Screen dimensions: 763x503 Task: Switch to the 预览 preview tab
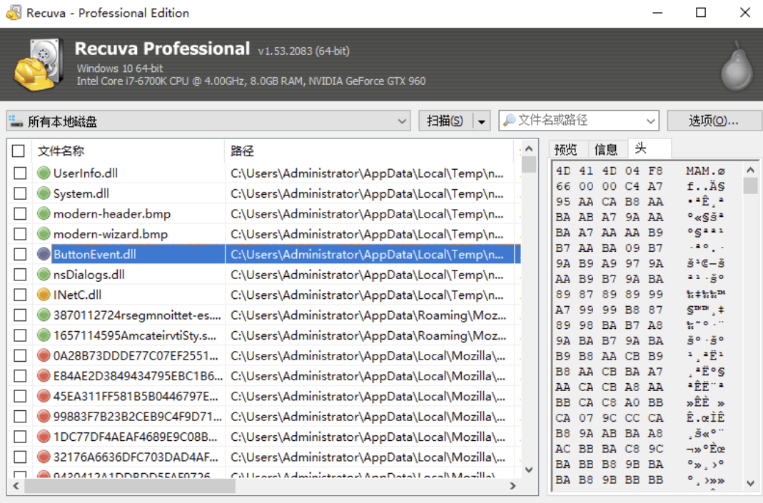pyautogui.click(x=566, y=149)
